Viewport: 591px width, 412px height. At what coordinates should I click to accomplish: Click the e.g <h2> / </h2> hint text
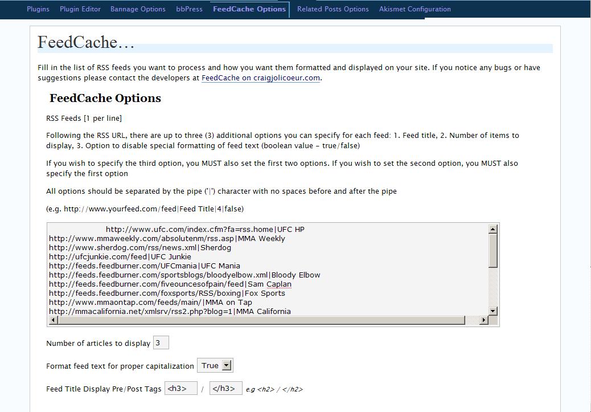pos(274,389)
